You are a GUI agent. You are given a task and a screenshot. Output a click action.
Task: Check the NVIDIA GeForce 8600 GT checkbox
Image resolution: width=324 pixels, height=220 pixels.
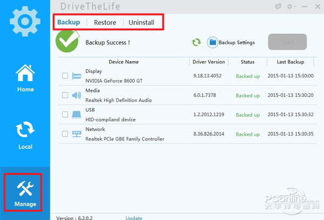[65, 76]
